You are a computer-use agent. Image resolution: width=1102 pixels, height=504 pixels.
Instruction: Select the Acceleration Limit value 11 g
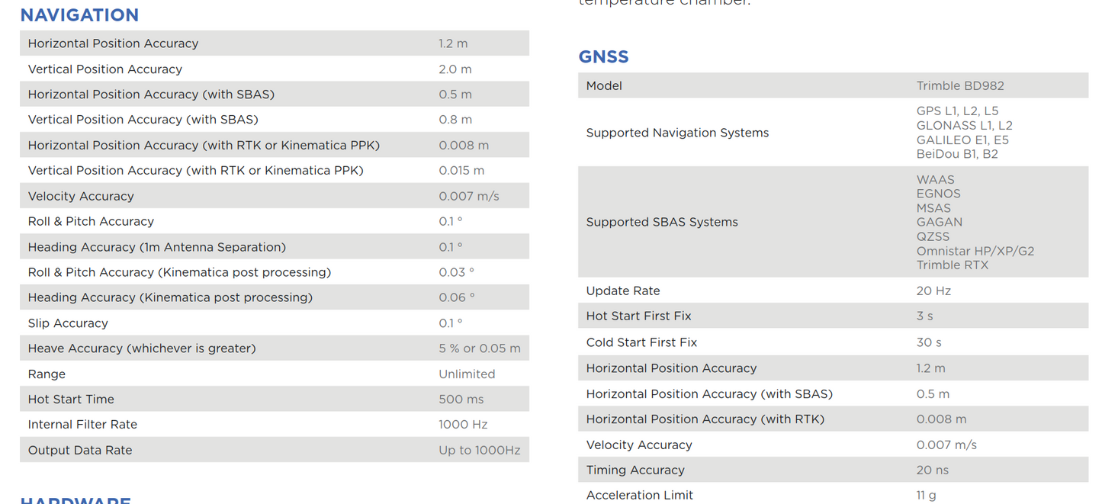pyautogui.click(x=926, y=495)
